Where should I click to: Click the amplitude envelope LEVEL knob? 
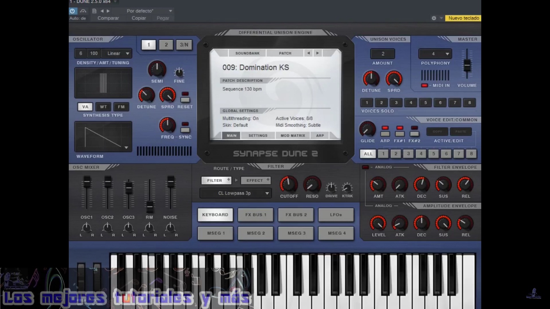(378, 224)
